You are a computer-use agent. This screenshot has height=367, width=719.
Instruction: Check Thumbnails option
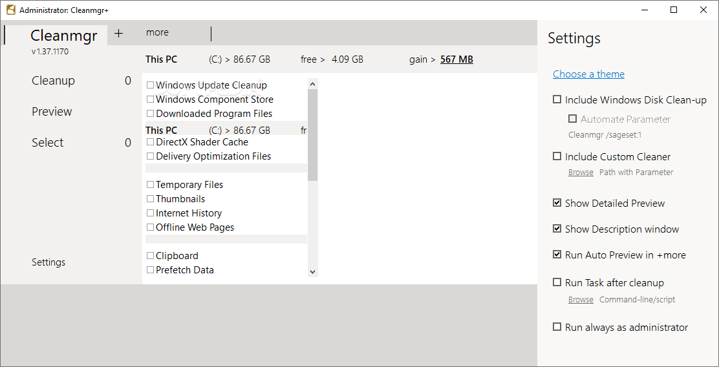(150, 199)
